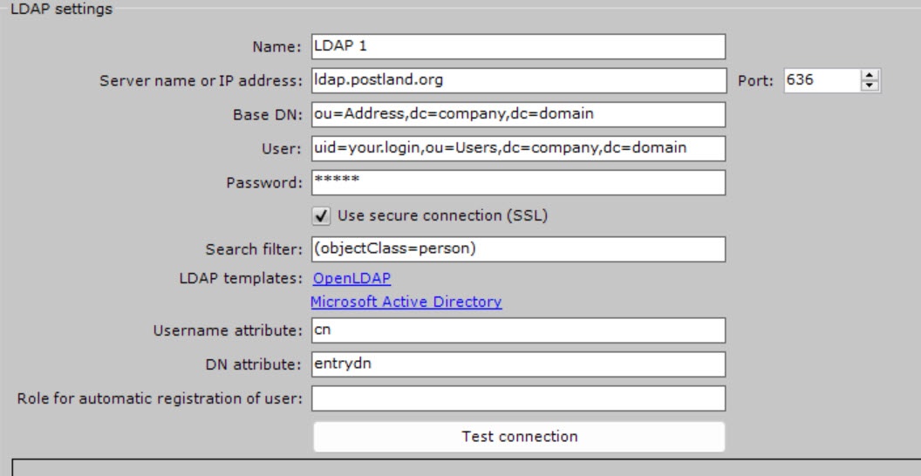Increase the Port number with up arrow
This screenshot has width=921, height=476.
coord(869,76)
